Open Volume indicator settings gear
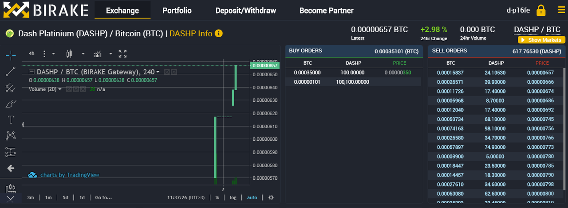The width and height of the screenshot is (568, 208). 76,89
